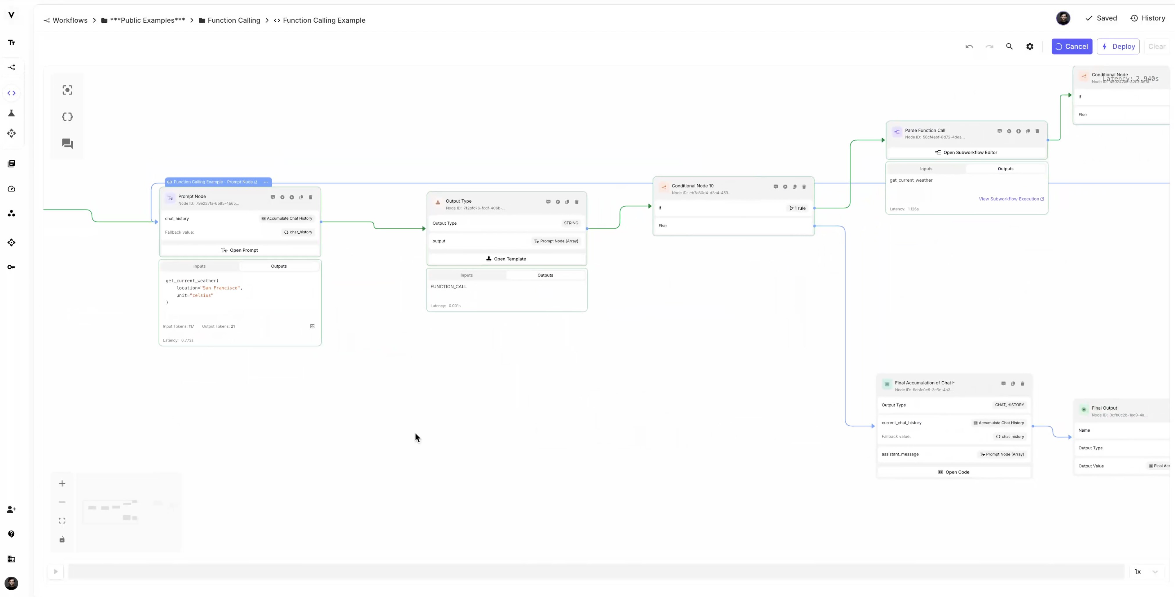Click the View Subworkflow Execution link

tap(1011, 199)
